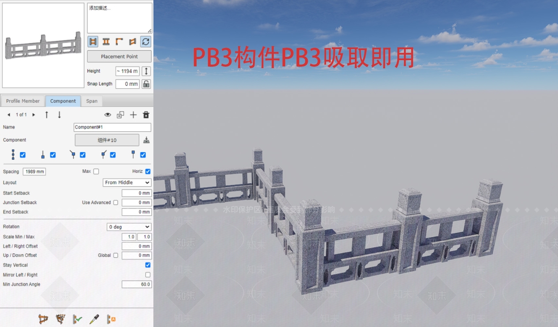This screenshot has height=327, width=558.
Task: Click the Placement Point button
Action: coord(119,56)
